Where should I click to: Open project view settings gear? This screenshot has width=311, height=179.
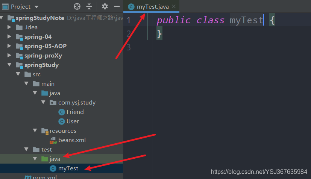(x=105, y=6)
